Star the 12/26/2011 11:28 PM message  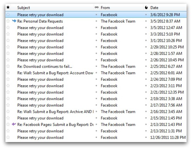8,137
